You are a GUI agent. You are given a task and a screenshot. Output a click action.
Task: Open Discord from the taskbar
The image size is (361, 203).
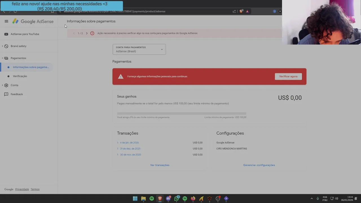(x=168, y=198)
